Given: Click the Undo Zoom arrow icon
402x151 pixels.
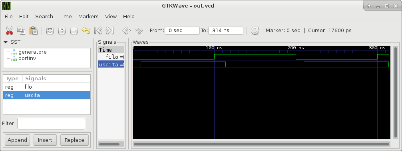Looking at the screenshot, I should (86, 31).
